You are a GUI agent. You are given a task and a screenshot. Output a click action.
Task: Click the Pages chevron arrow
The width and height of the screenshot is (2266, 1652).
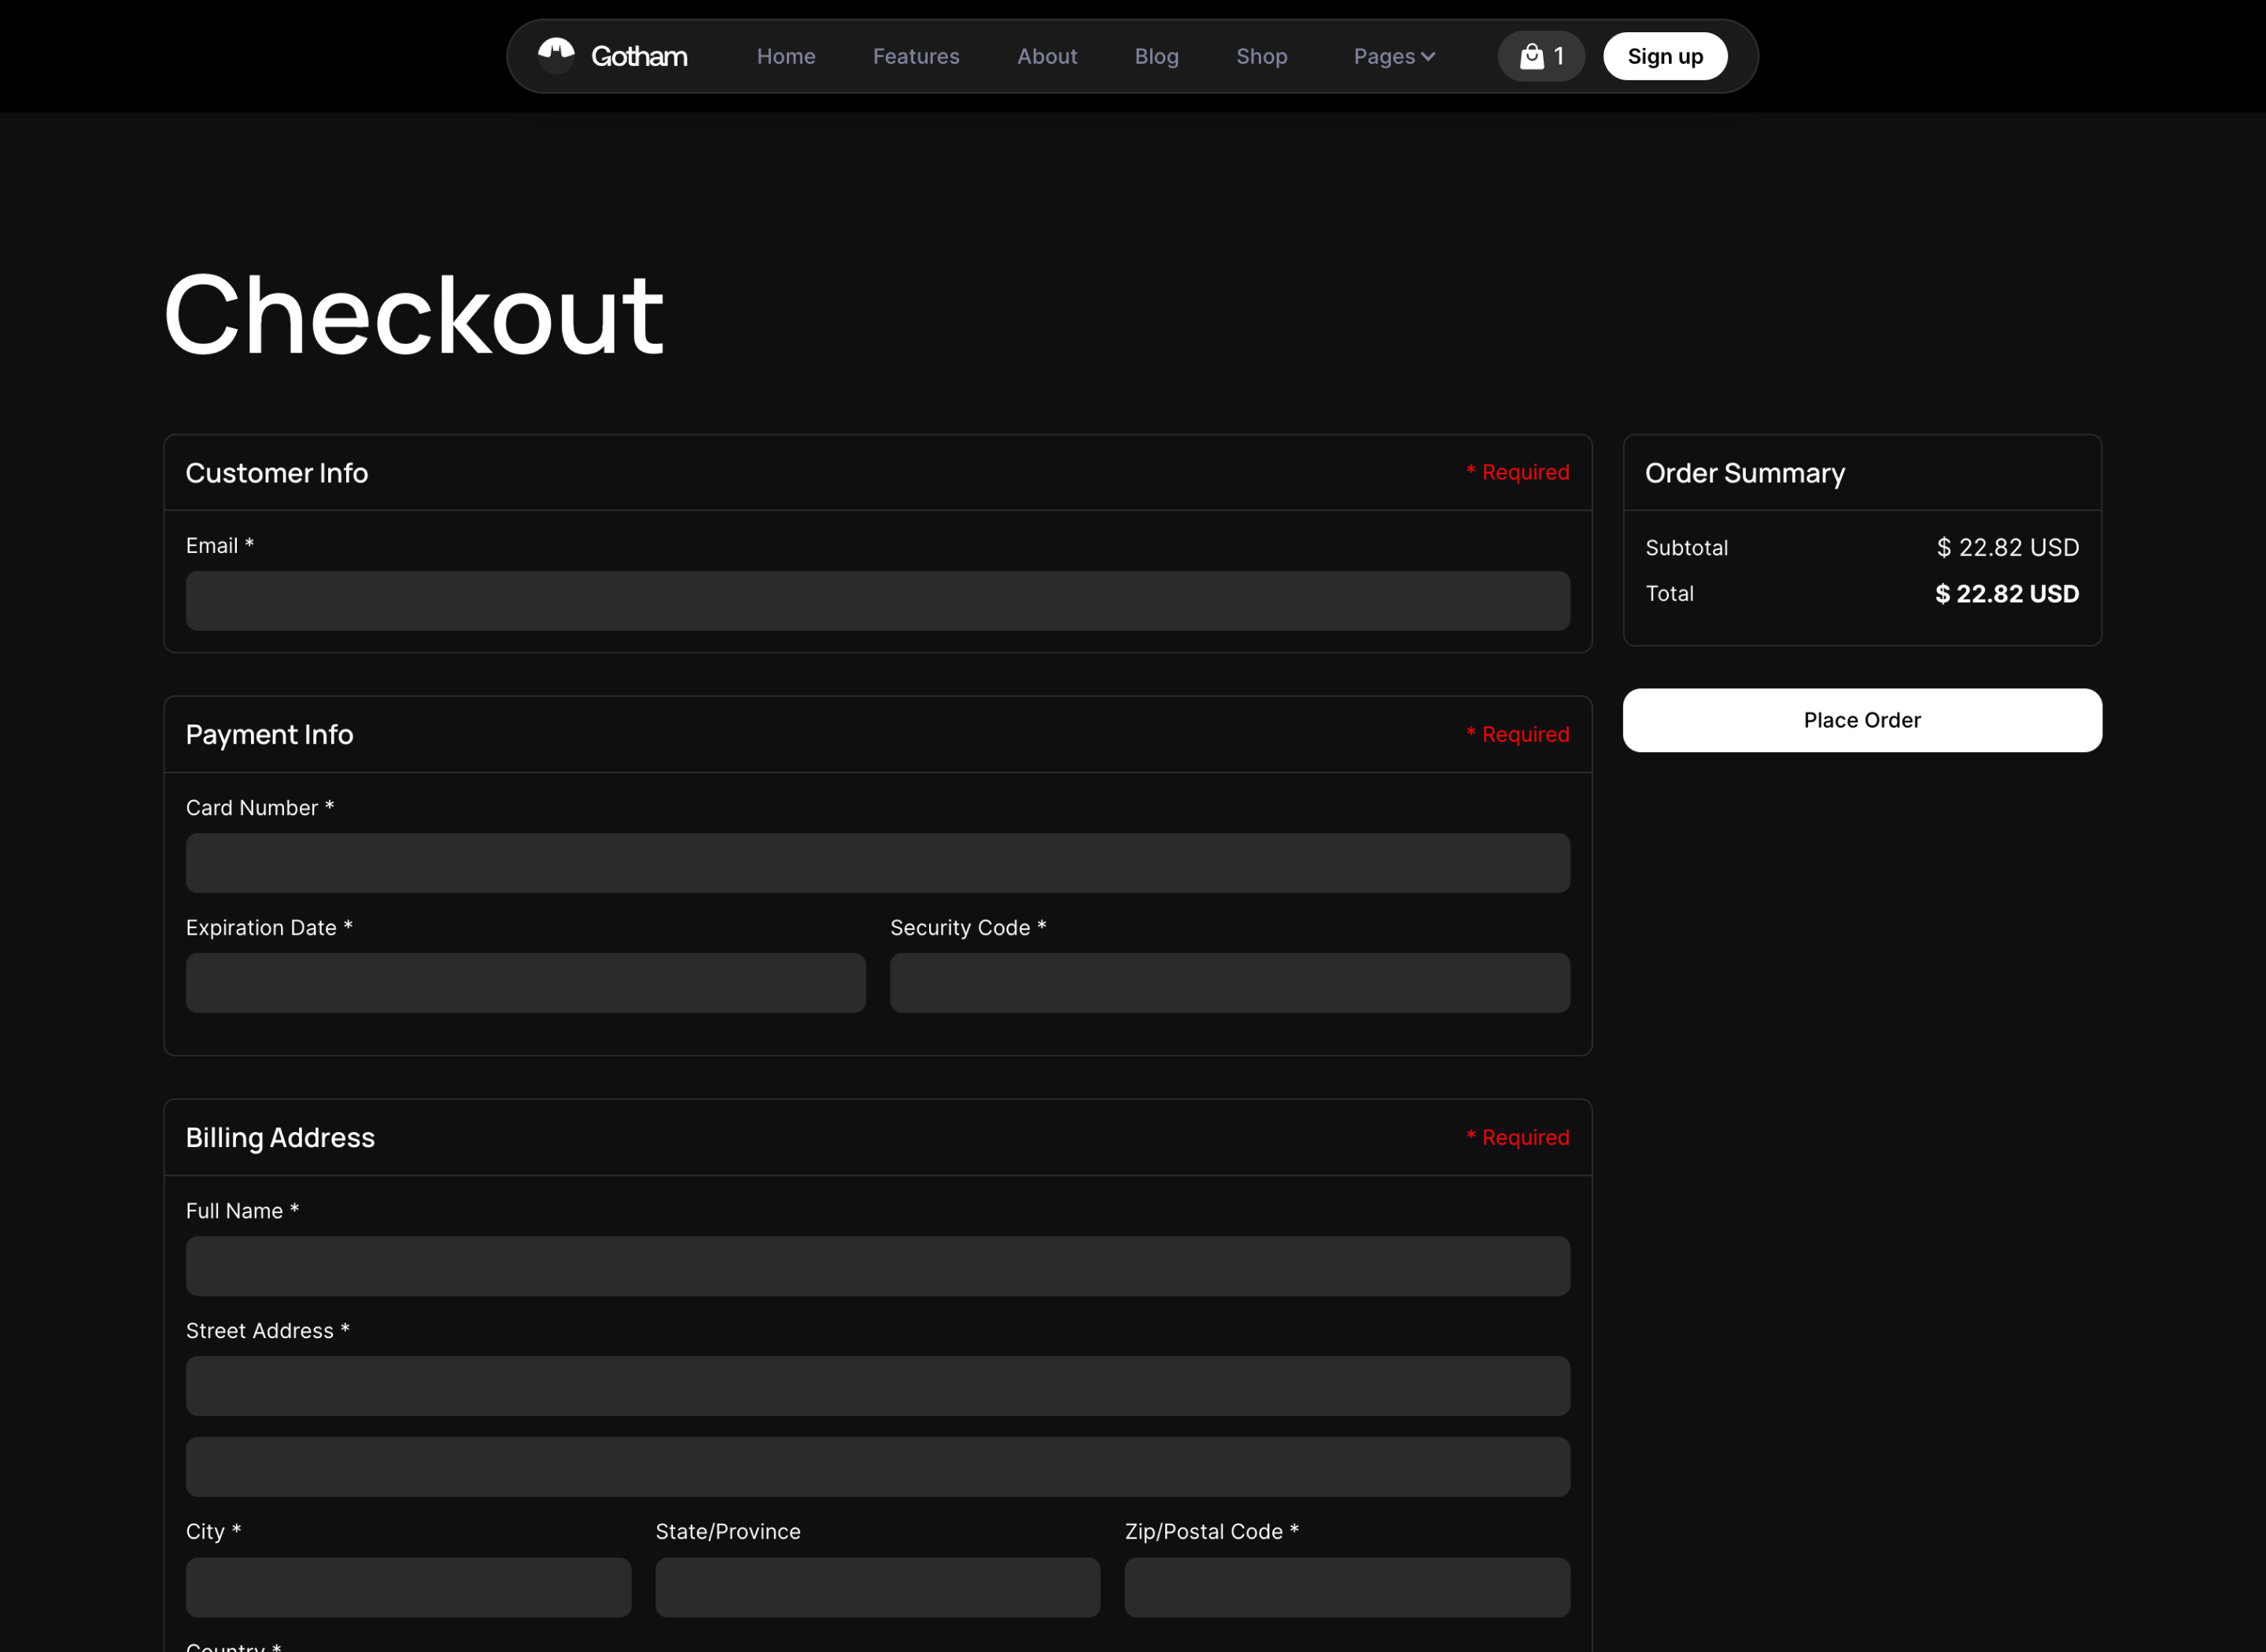[1428, 57]
